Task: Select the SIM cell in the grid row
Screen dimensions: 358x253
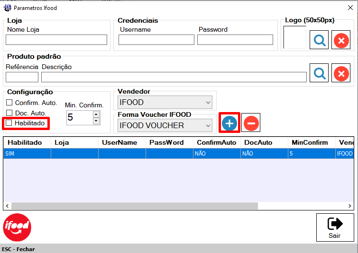Action: [27, 154]
